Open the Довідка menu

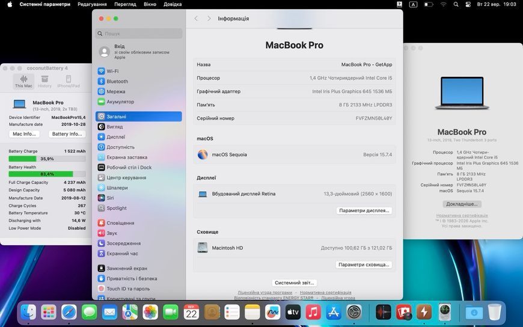pyautogui.click(x=173, y=4)
